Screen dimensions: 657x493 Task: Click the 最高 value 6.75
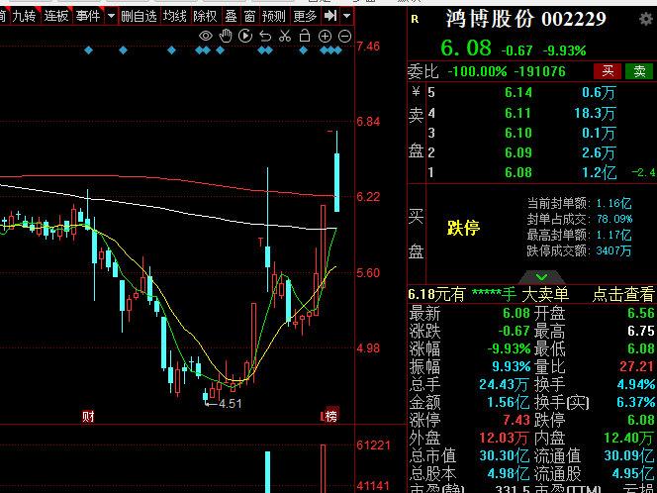pyautogui.click(x=640, y=332)
